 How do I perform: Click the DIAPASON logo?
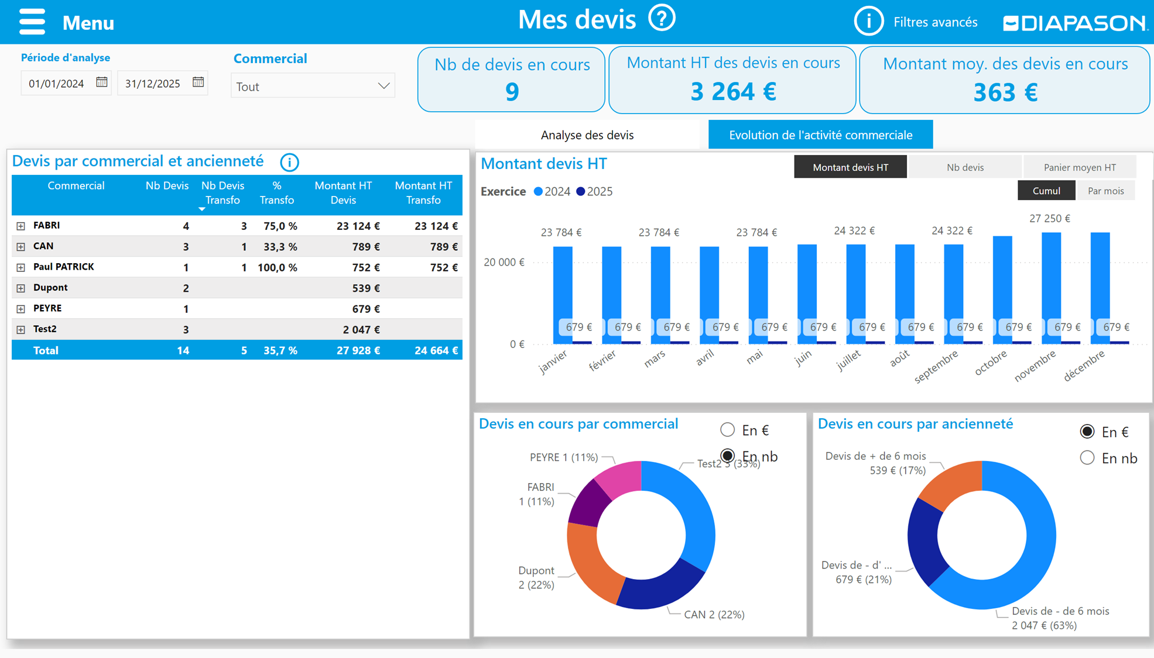1074,23
